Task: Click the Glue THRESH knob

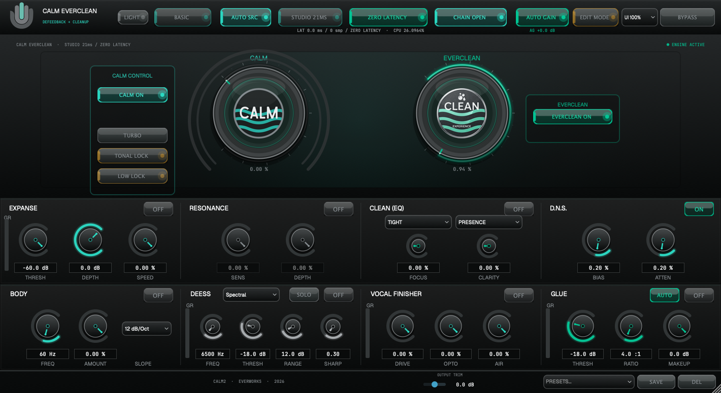Action: [582, 327]
